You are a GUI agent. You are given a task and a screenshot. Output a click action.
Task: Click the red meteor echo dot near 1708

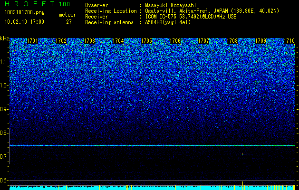(x=243, y=154)
